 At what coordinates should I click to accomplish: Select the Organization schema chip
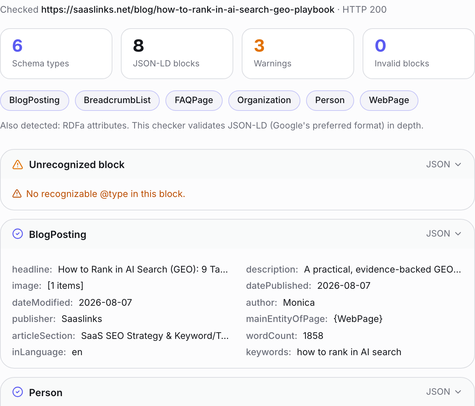pyautogui.click(x=264, y=100)
